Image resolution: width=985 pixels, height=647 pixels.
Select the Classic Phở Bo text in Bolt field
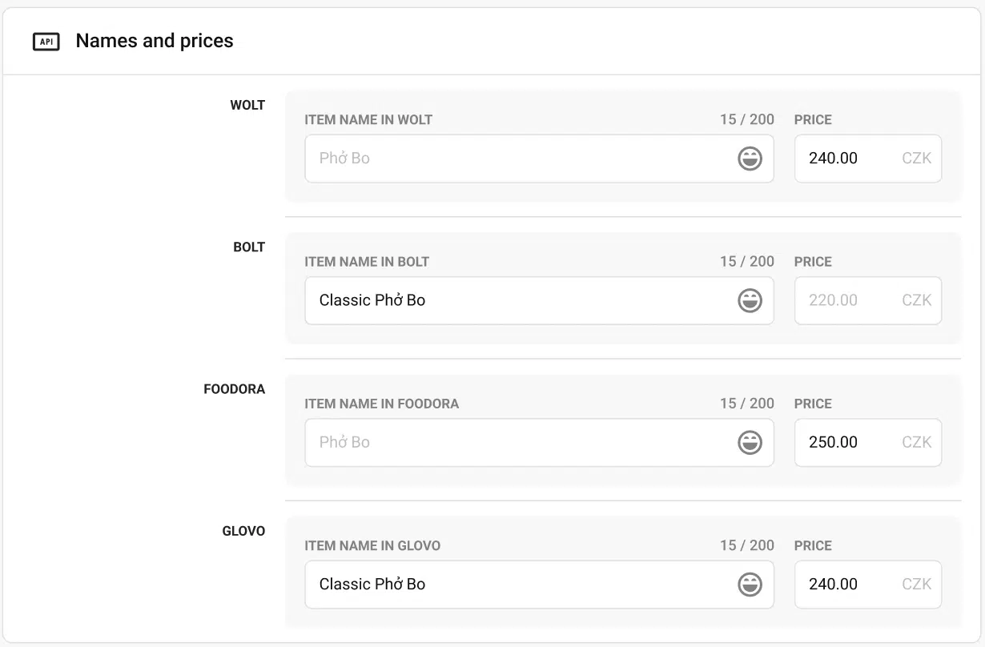coord(372,300)
